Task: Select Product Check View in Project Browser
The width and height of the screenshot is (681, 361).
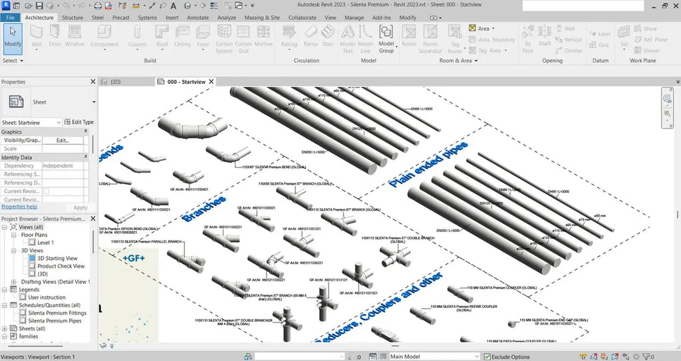Action: (x=61, y=267)
